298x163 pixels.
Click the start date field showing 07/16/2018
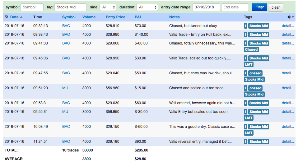206,7
